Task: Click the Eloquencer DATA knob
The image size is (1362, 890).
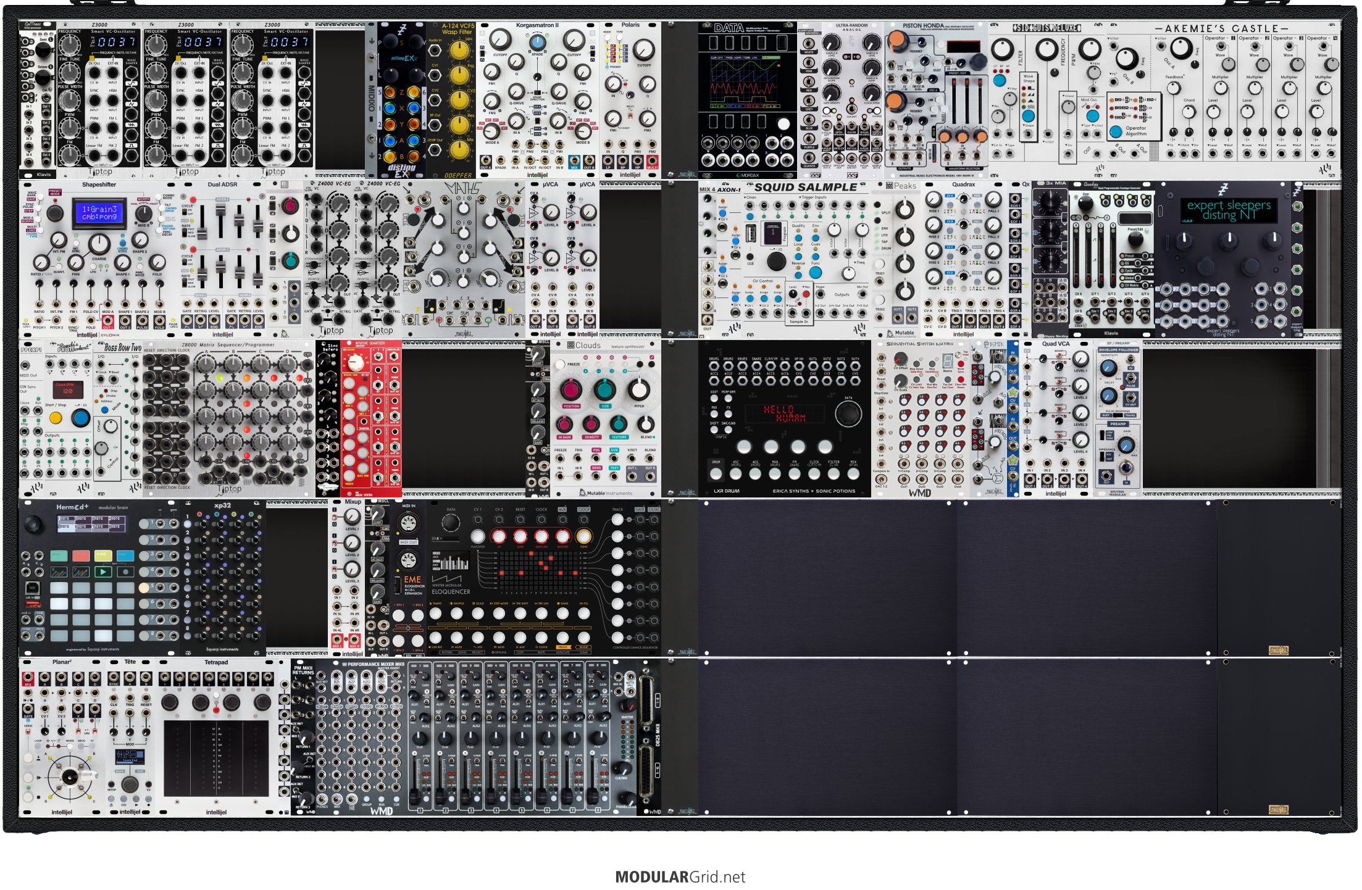Action: [451, 524]
